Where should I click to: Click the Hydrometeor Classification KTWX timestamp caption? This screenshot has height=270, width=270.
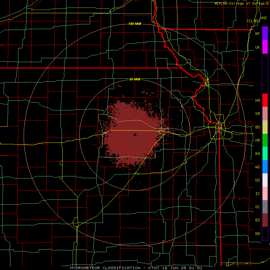[136, 268]
